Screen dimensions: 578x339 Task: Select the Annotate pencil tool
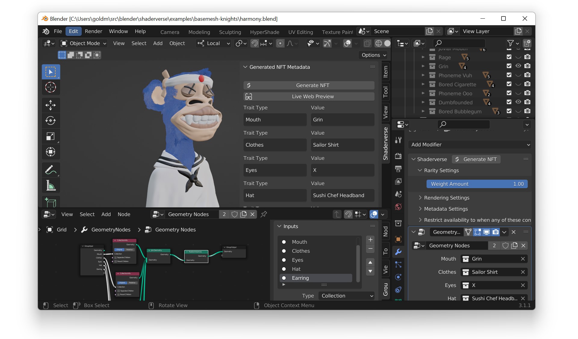pos(51,170)
